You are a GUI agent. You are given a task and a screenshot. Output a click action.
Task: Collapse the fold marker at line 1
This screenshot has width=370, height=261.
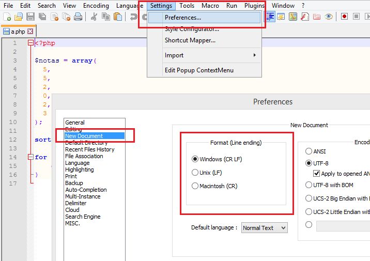30,43
